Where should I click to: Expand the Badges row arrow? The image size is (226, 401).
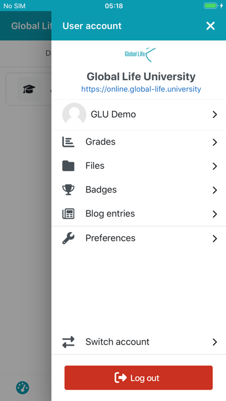coord(214,190)
